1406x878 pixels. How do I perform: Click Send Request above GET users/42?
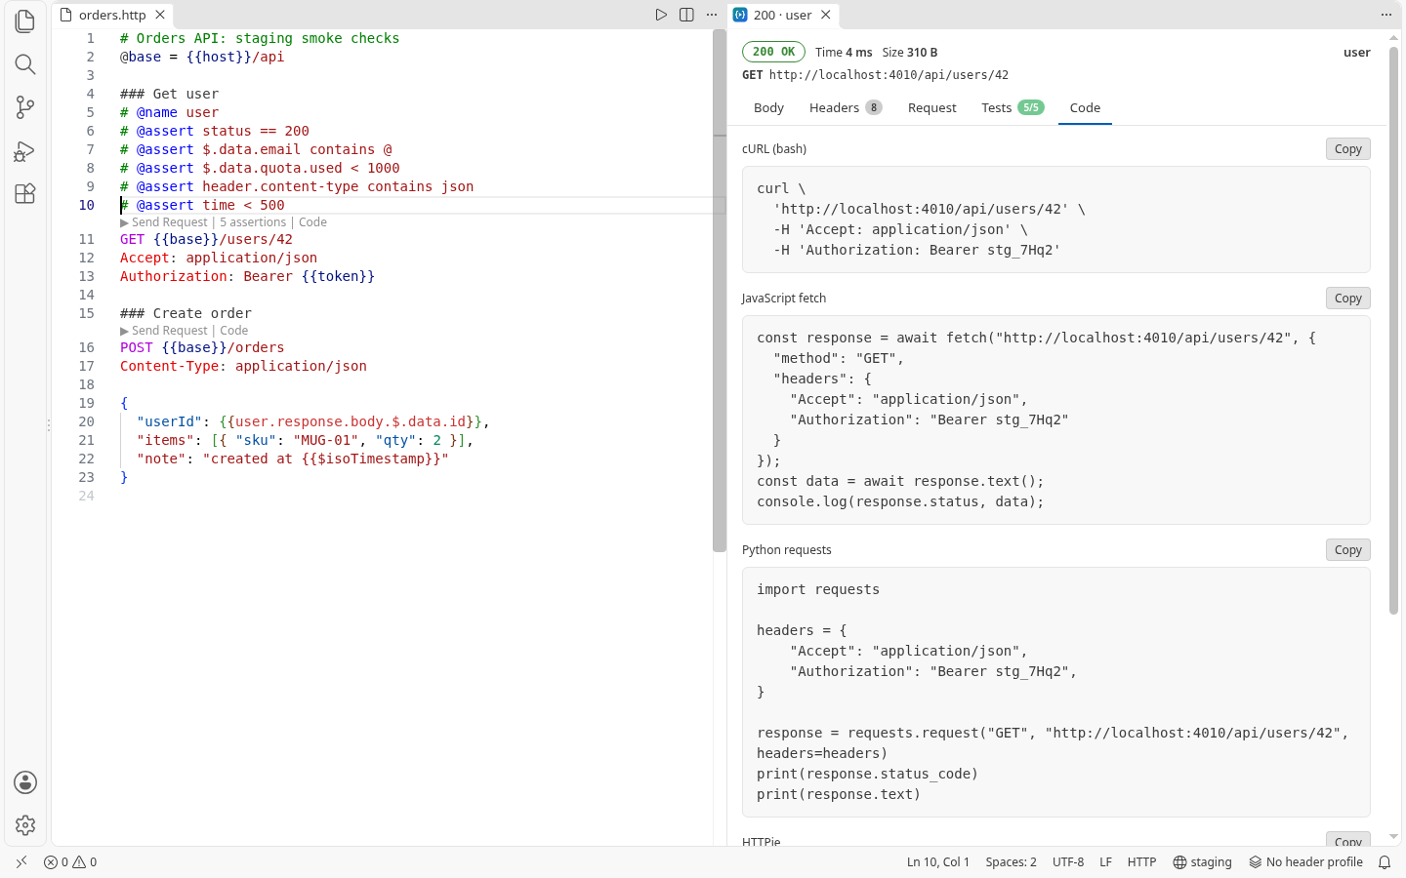(164, 222)
